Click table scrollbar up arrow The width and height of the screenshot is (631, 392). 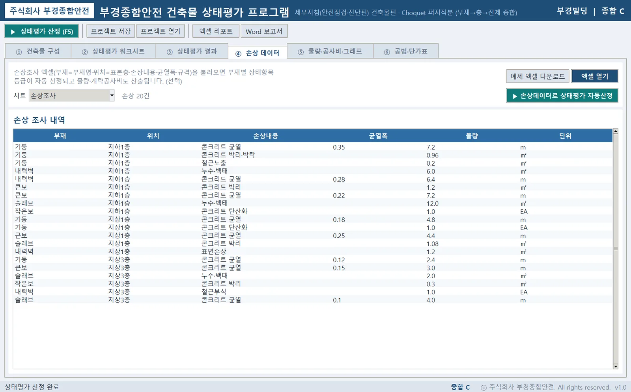tap(616, 131)
